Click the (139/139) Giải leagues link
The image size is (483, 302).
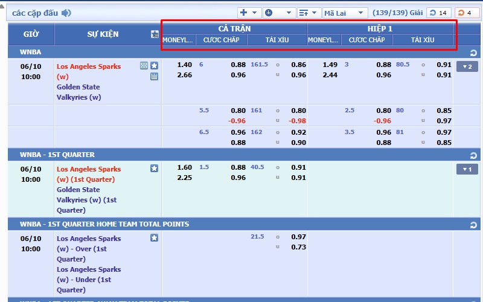point(397,13)
